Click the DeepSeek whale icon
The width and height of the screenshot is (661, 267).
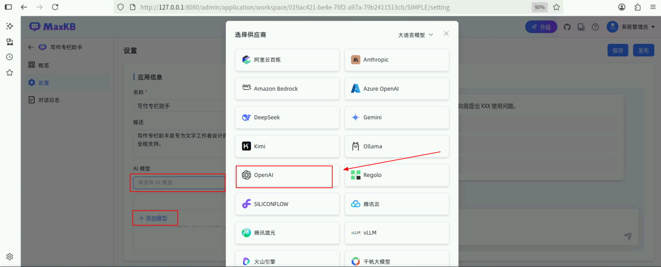(246, 118)
